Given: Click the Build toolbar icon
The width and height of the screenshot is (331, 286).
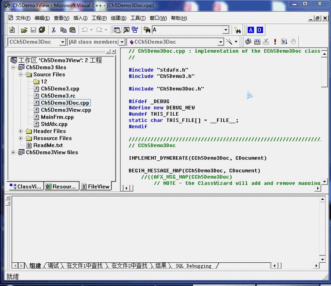Looking at the screenshot, I should click(257, 41).
